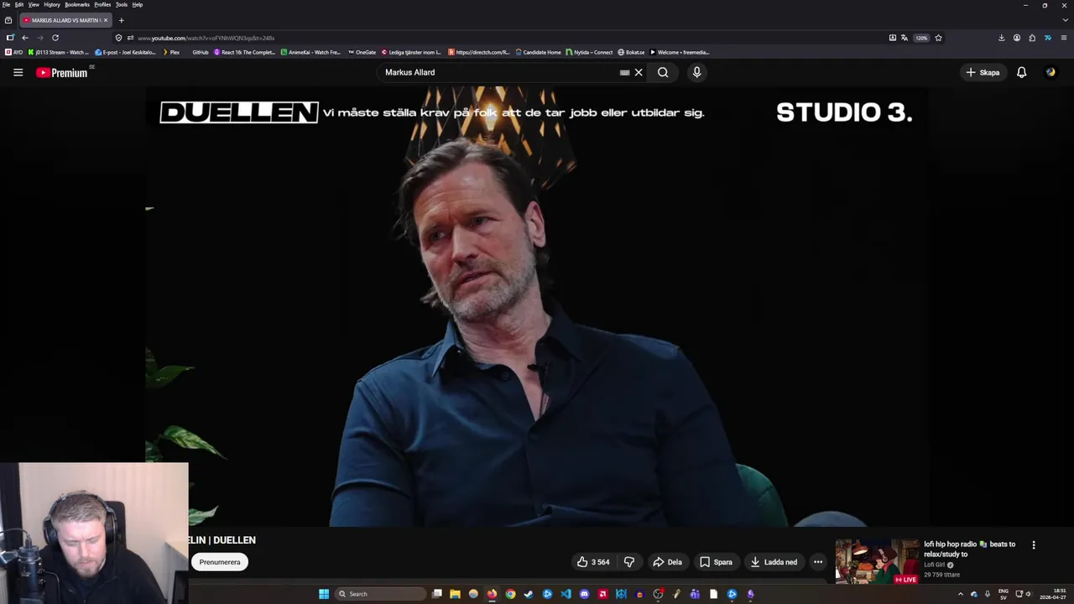Image resolution: width=1074 pixels, height=604 pixels.
Task: Open File Explorer from the taskbar
Action: click(x=455, y=594)
